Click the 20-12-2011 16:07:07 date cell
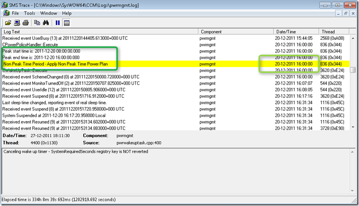This screenshot has width=359, height=206. 294,83
